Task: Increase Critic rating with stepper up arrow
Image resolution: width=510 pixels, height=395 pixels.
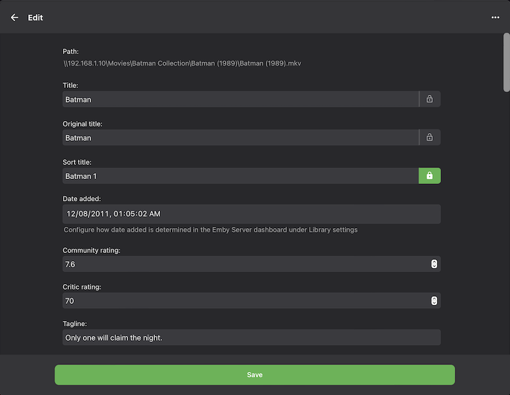Action: 434,298
